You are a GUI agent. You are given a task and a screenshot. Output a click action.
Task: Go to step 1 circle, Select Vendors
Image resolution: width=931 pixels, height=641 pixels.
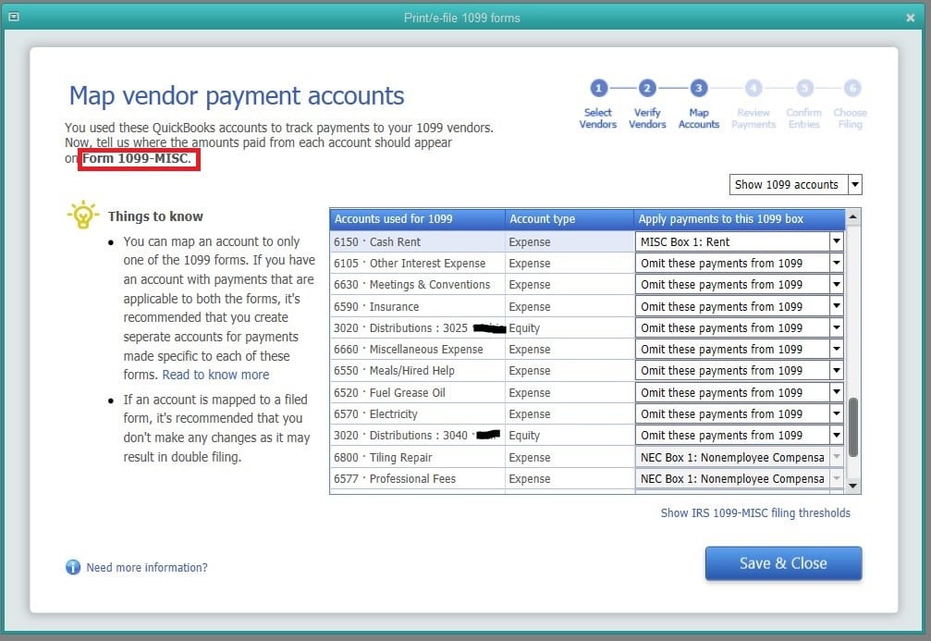(x=598, y=89)
